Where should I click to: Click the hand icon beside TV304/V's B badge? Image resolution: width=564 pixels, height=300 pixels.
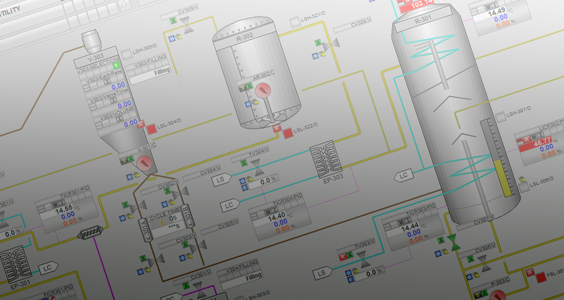(x=249, y=179)
